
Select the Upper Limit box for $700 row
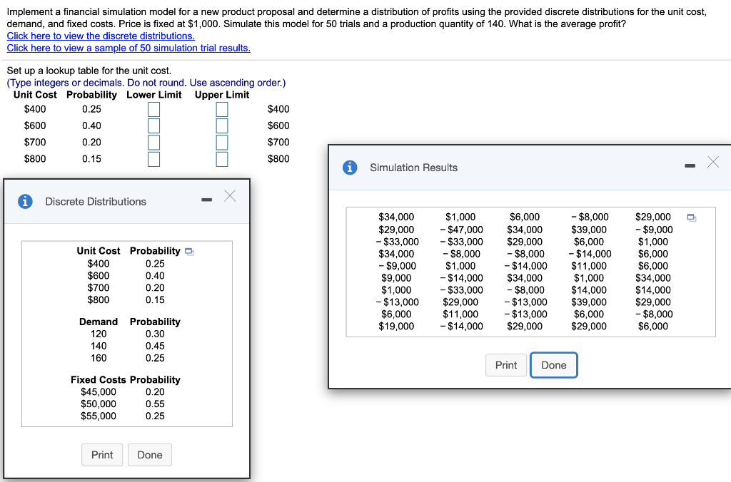[x=221, y=142]
